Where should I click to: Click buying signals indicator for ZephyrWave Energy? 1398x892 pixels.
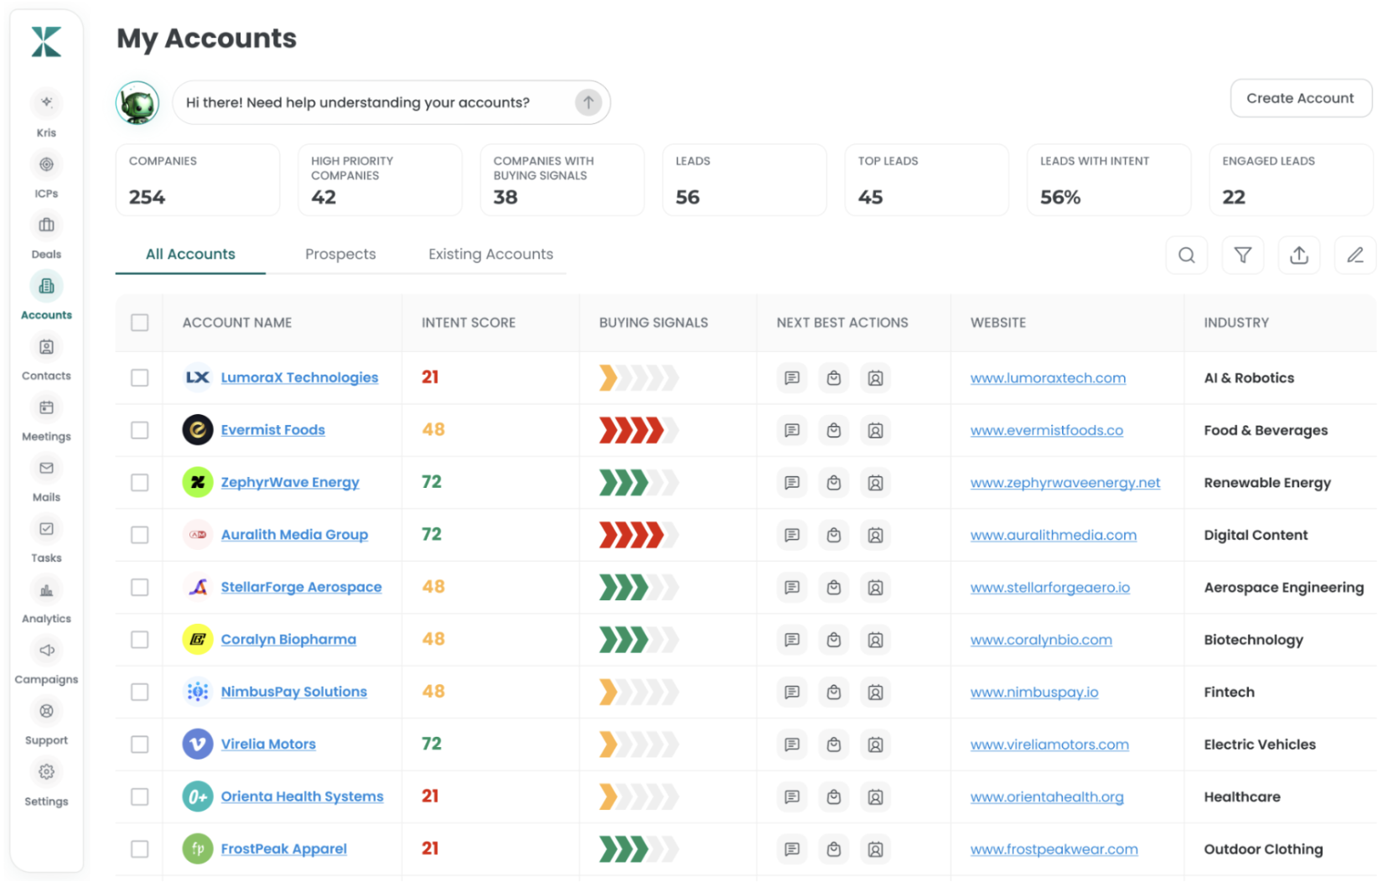[x=639, y=483]
